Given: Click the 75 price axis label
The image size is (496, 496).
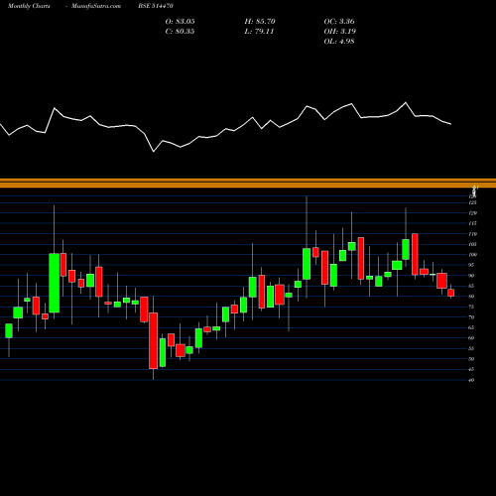Looking at the screenshot, I should click(x=471, y=307).
